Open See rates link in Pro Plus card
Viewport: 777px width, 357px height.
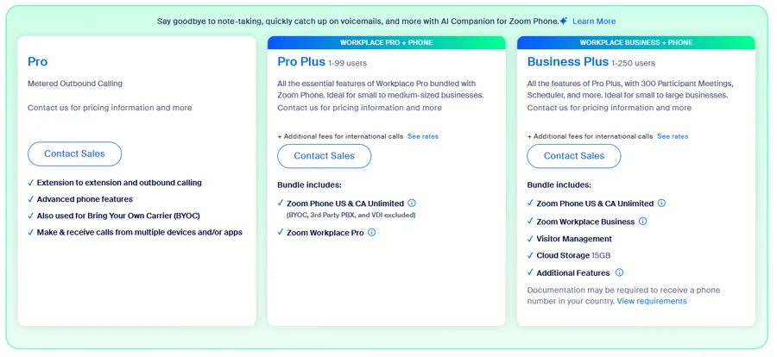[423, 136]
